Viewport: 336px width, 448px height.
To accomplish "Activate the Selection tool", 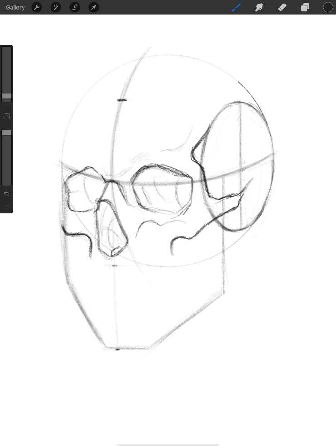I will pos(74,7).
